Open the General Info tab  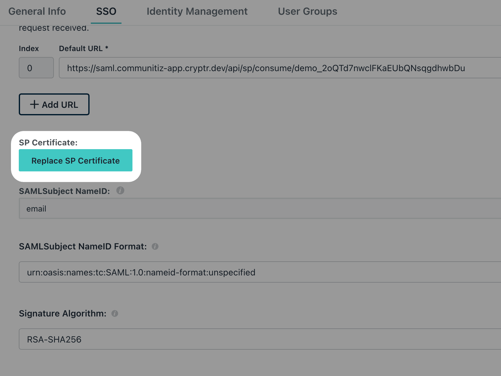pos(37,12)
